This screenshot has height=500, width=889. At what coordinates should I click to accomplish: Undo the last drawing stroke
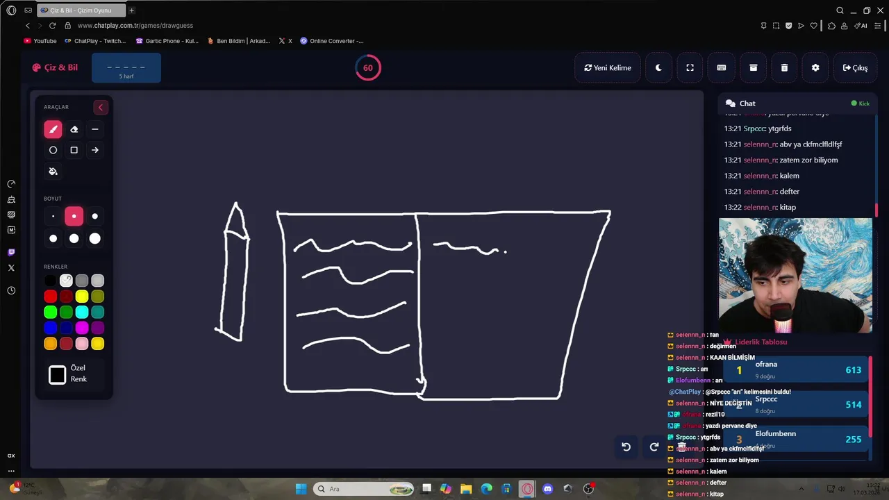[626, 447]
